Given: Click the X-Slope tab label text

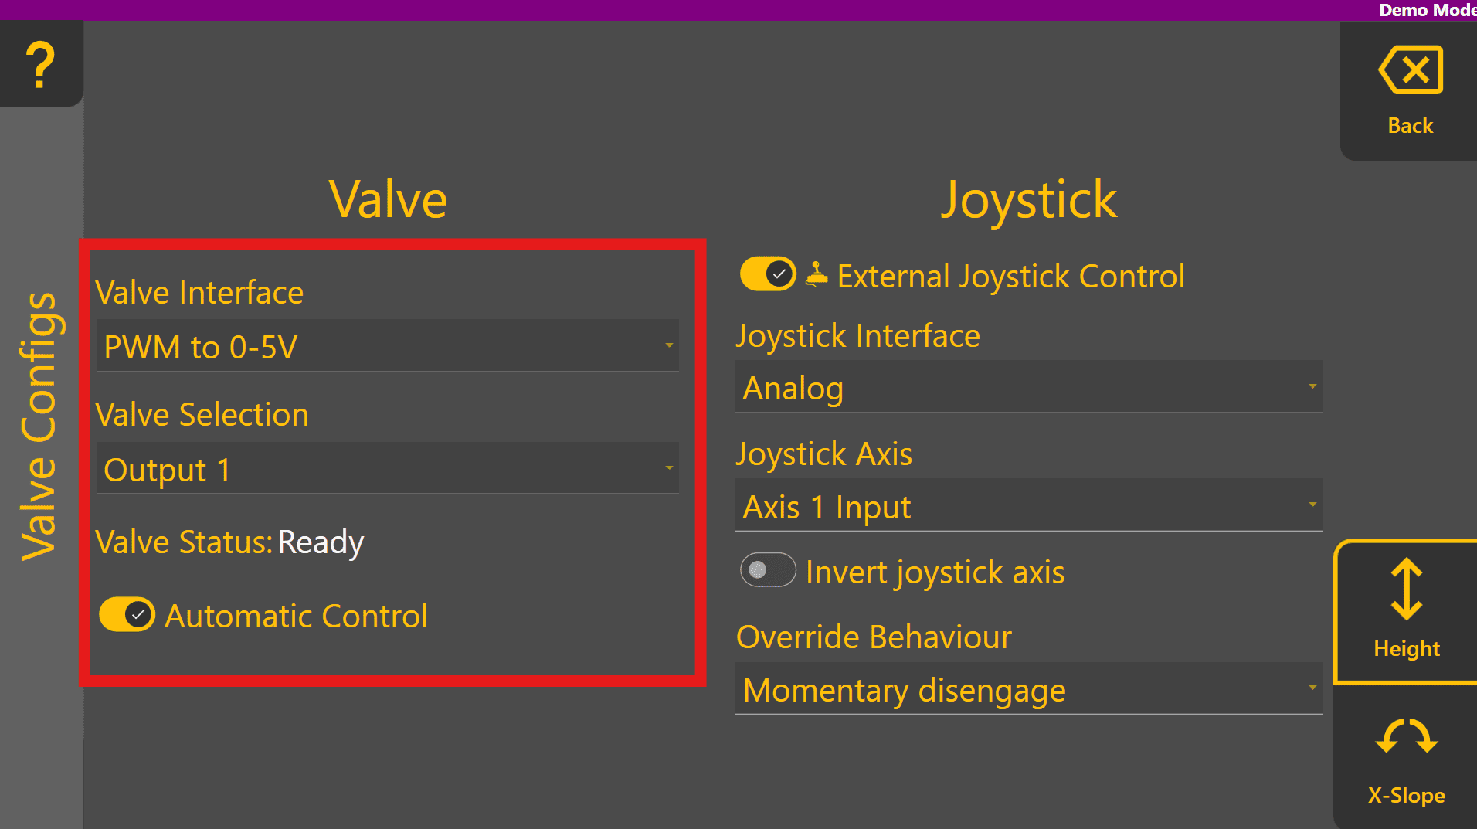Looking at the screenshot, I should click(x=1406, y=795).
